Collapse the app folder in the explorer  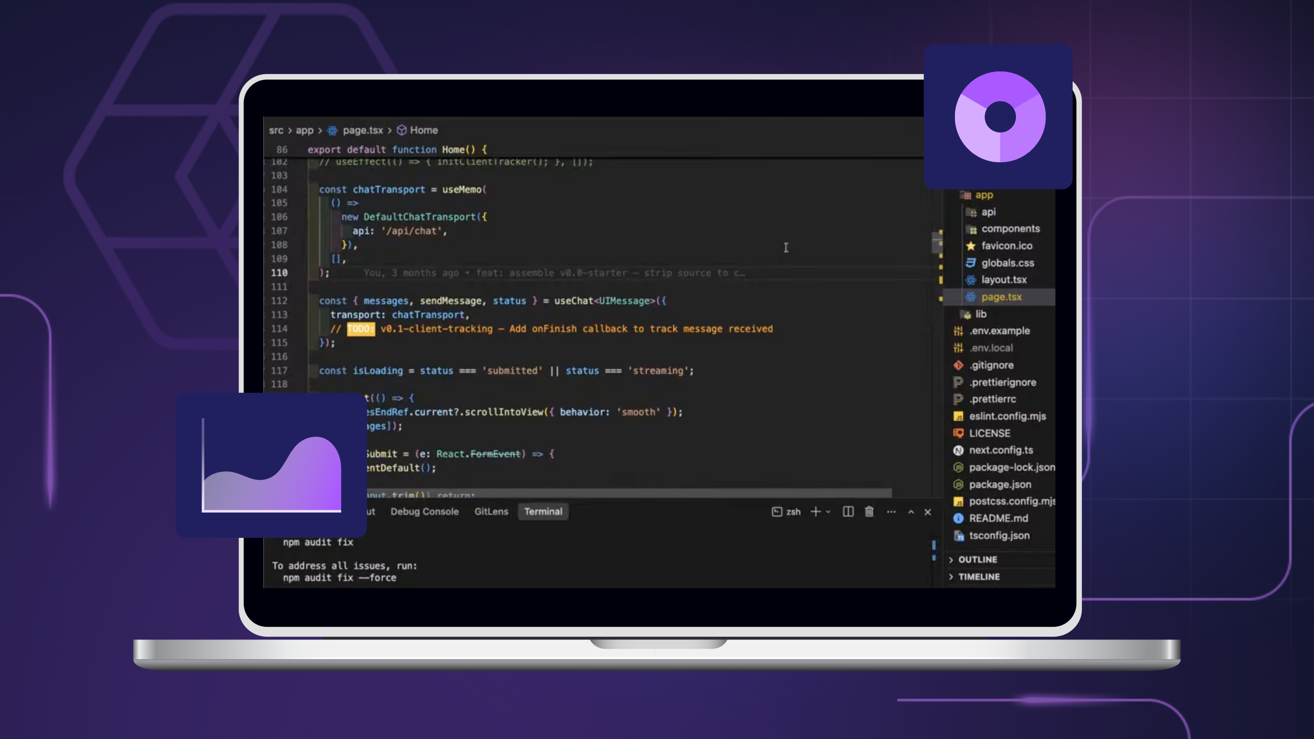[x=977, y=195]
